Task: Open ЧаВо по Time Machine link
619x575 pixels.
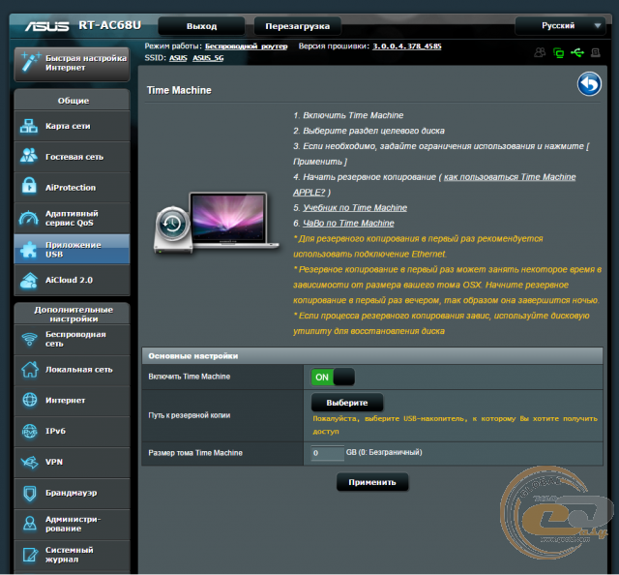Action: point(348,224)
